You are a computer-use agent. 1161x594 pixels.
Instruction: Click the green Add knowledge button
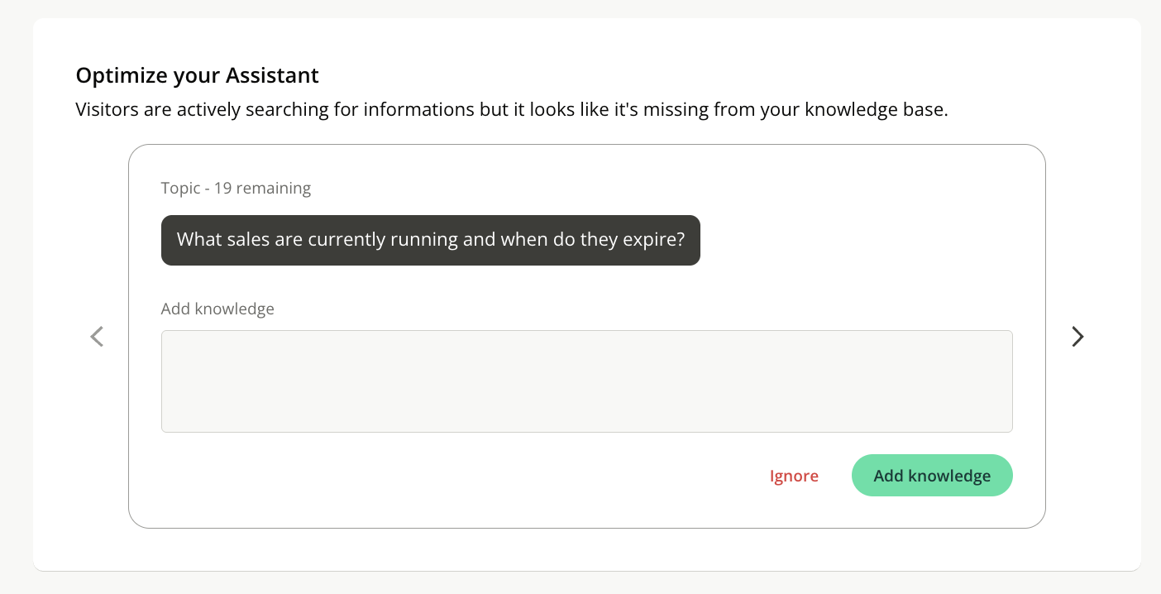932,476
